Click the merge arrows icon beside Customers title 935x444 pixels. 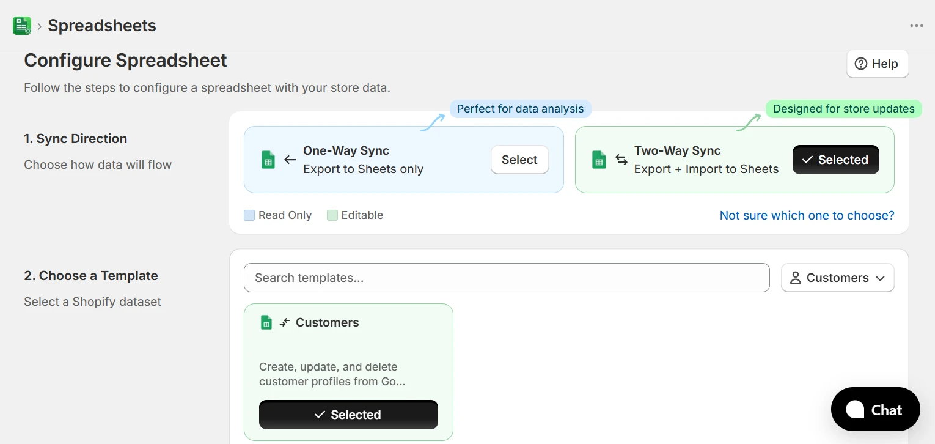coord(285,322)
